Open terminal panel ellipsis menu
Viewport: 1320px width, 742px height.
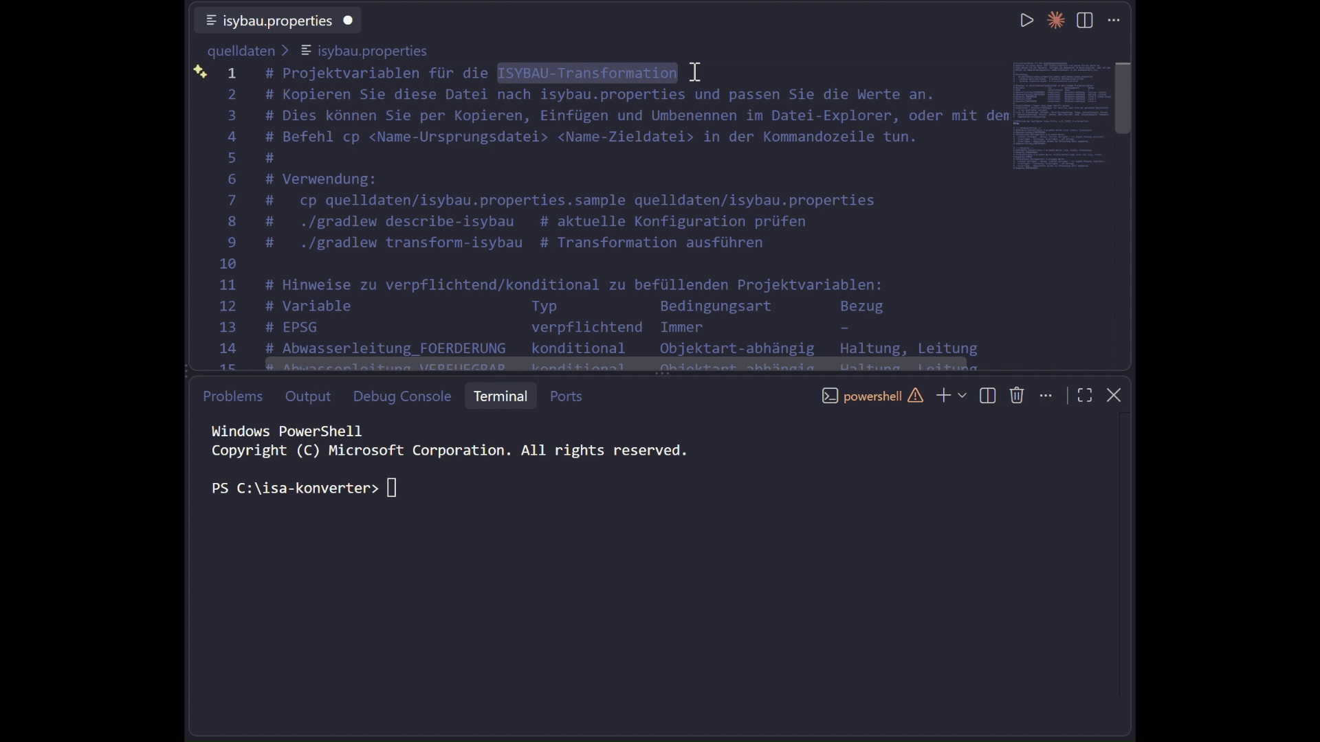pyautogui.click(x=1046, y=396)
